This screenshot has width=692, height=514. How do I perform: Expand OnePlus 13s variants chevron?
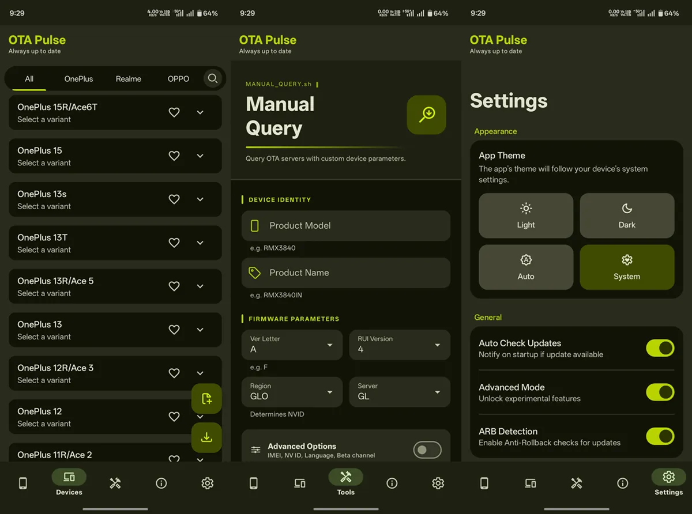(x=200, y=199)
